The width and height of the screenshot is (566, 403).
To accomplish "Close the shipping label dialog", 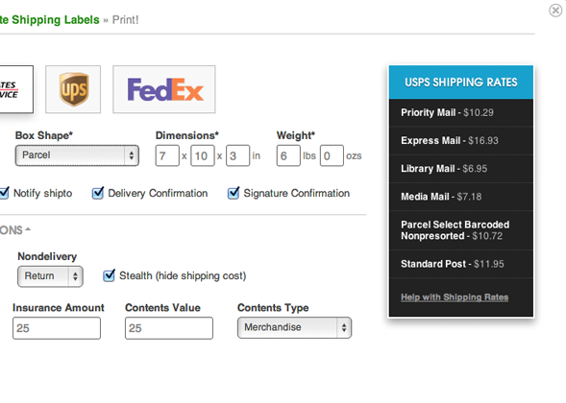I will coord(555,11).
